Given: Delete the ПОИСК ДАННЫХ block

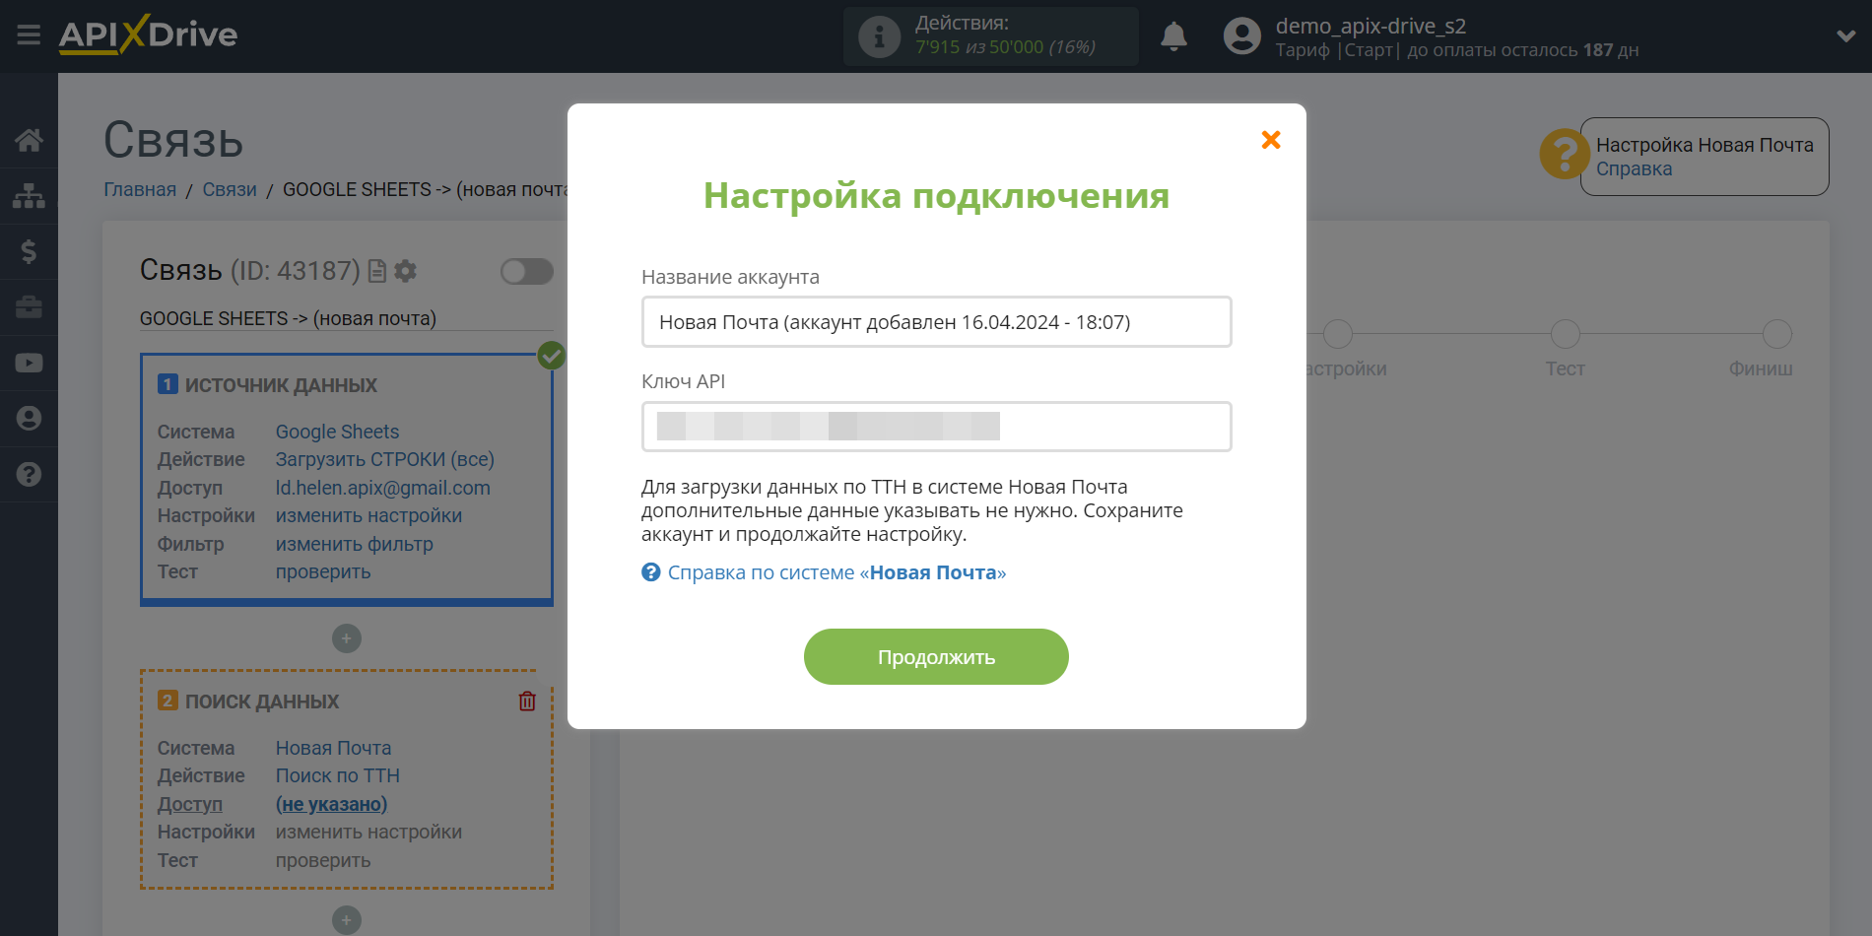Looking at the screenshot, I should pos(527,701).
